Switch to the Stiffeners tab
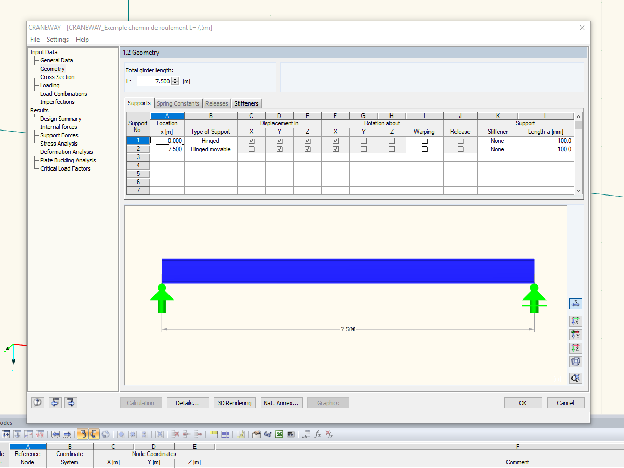 coord(246,103)
